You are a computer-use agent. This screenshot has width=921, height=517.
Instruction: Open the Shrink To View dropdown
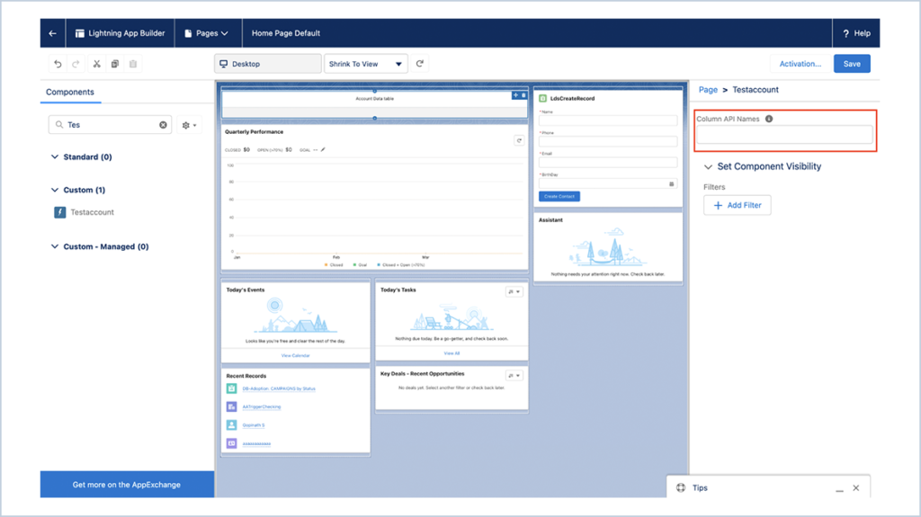[x=366, y=64]
